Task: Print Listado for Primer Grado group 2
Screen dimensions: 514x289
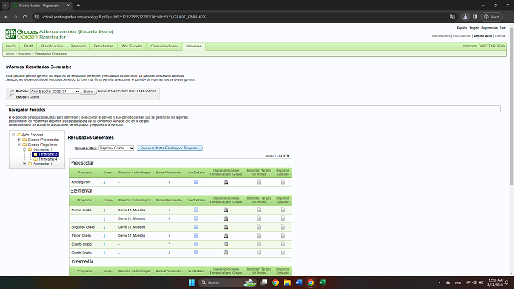Action: tap(283, 210)
